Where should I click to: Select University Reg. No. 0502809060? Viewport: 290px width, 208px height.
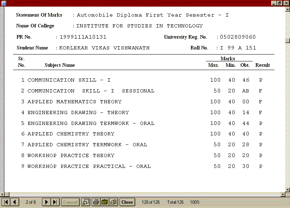[238, 37]
